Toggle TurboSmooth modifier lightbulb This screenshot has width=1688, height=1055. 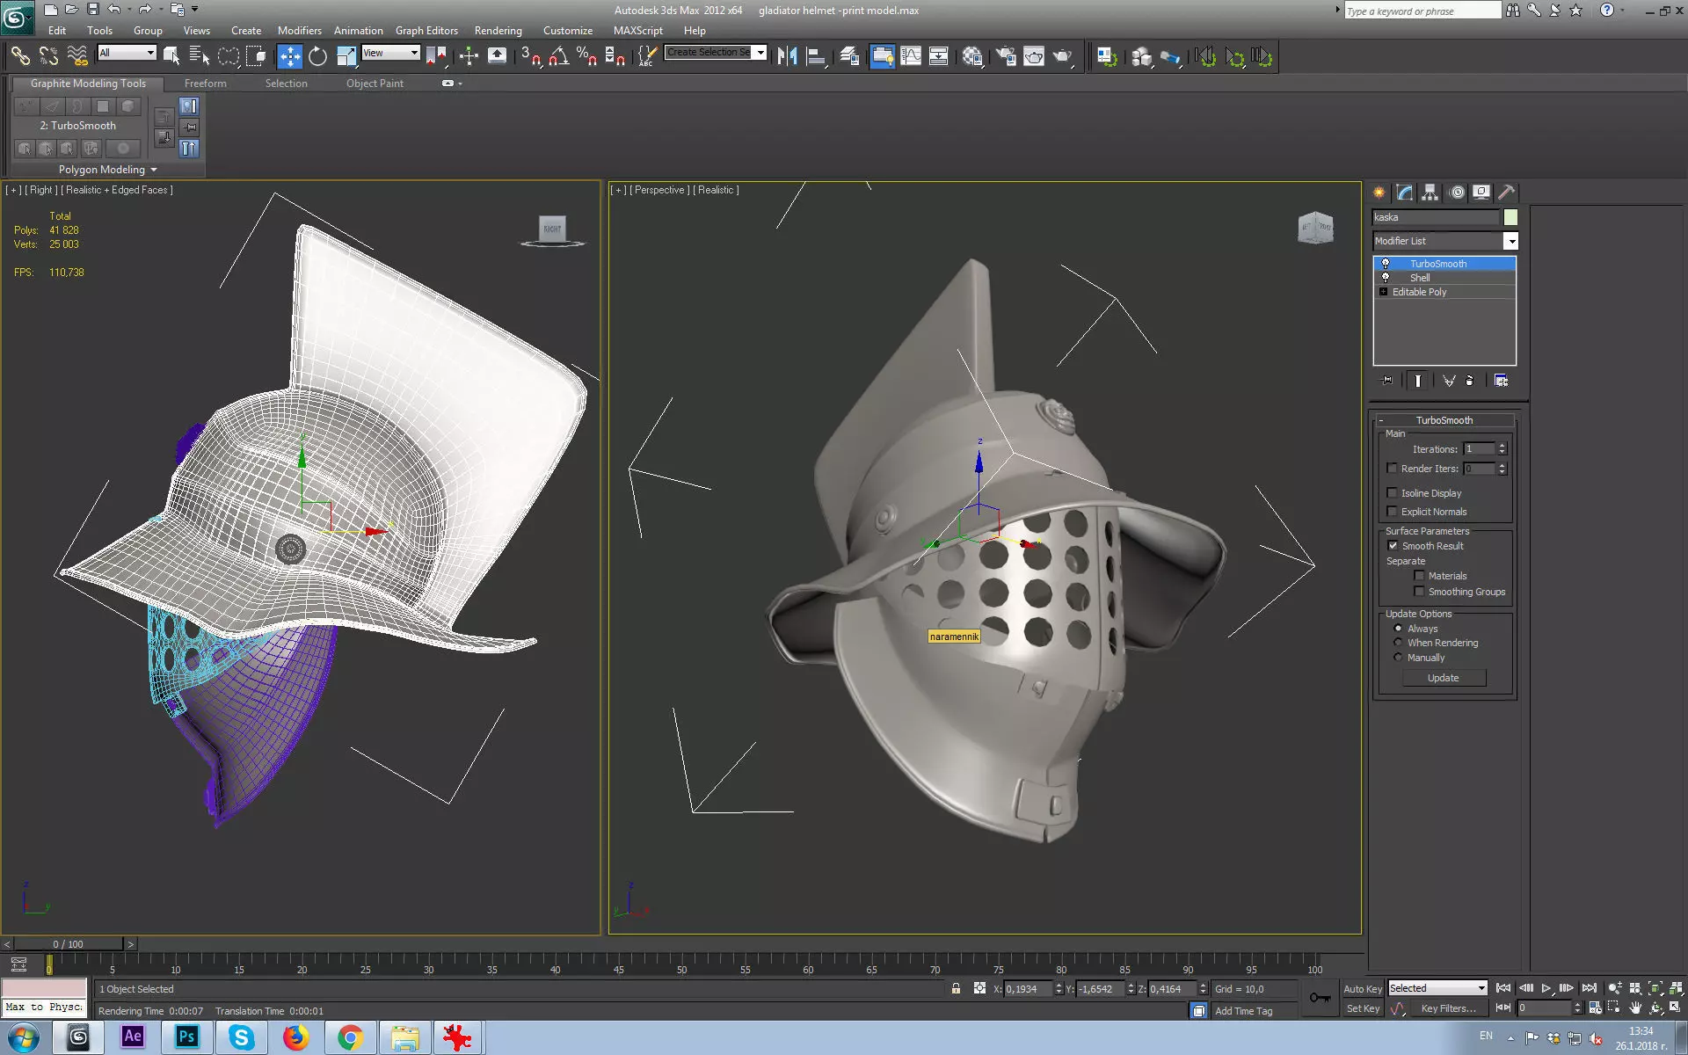click(1386, 264)
